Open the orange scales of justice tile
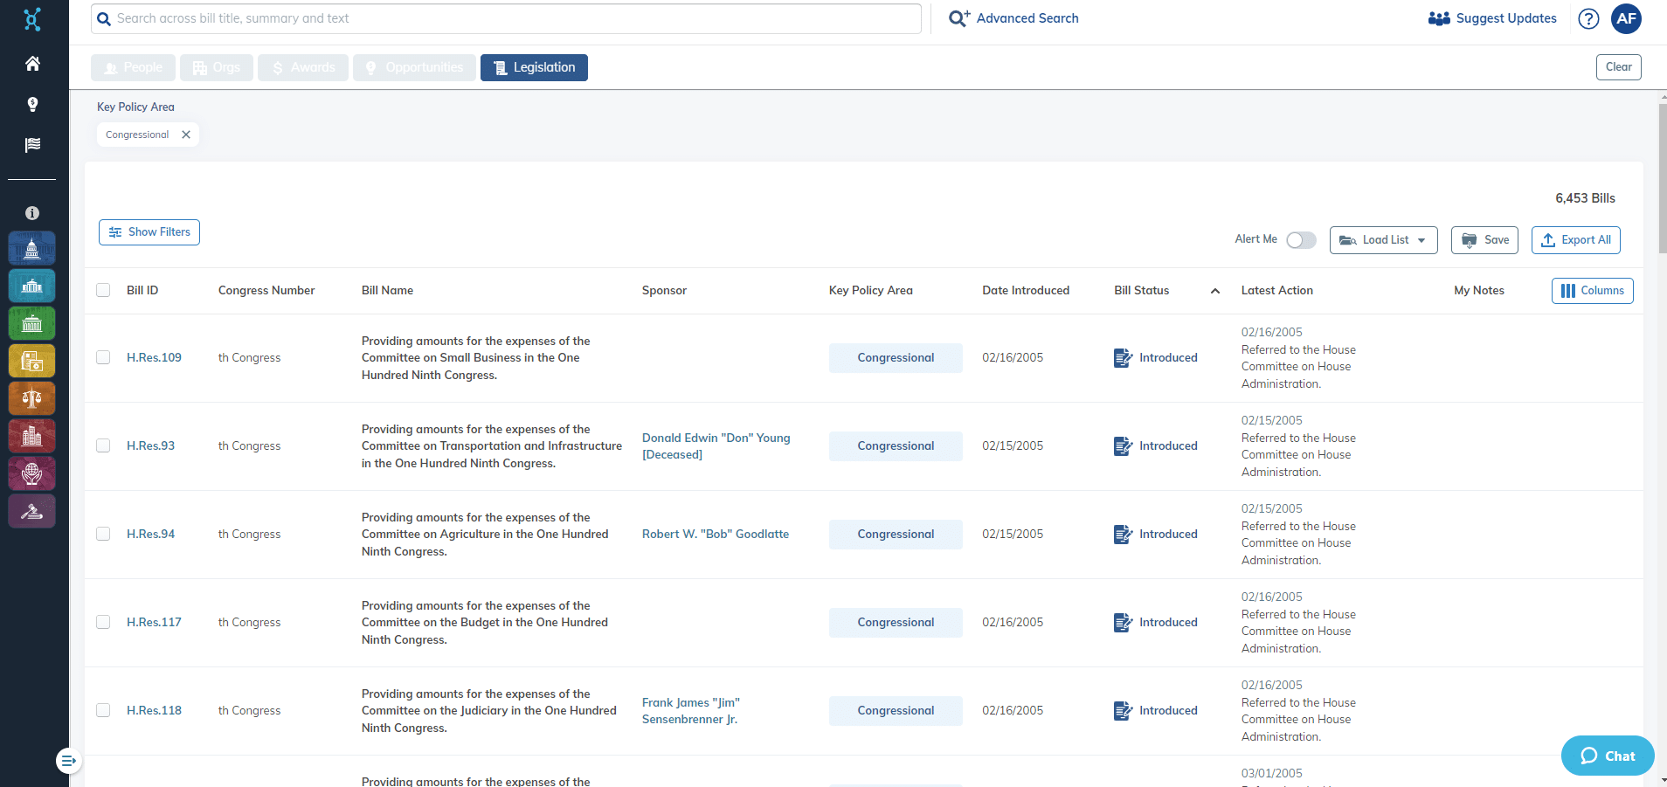This screenshot has height=787, width=1667. [32, 399]
